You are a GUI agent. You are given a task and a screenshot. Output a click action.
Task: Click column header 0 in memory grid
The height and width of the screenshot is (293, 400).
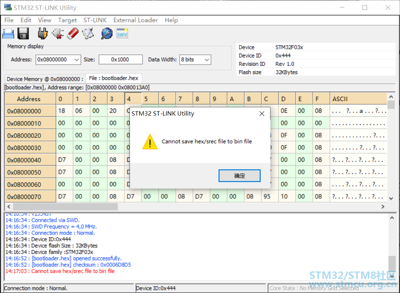(x=65, y=99)
